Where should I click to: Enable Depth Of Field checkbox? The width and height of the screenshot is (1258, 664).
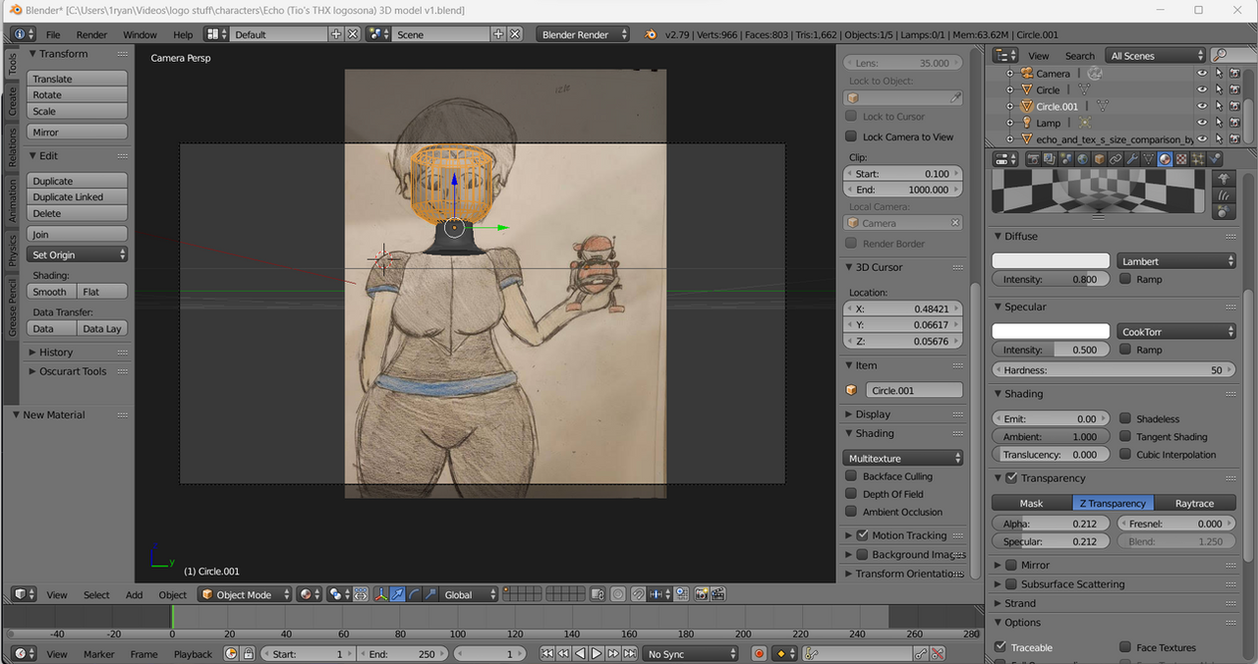coord(851,494)
